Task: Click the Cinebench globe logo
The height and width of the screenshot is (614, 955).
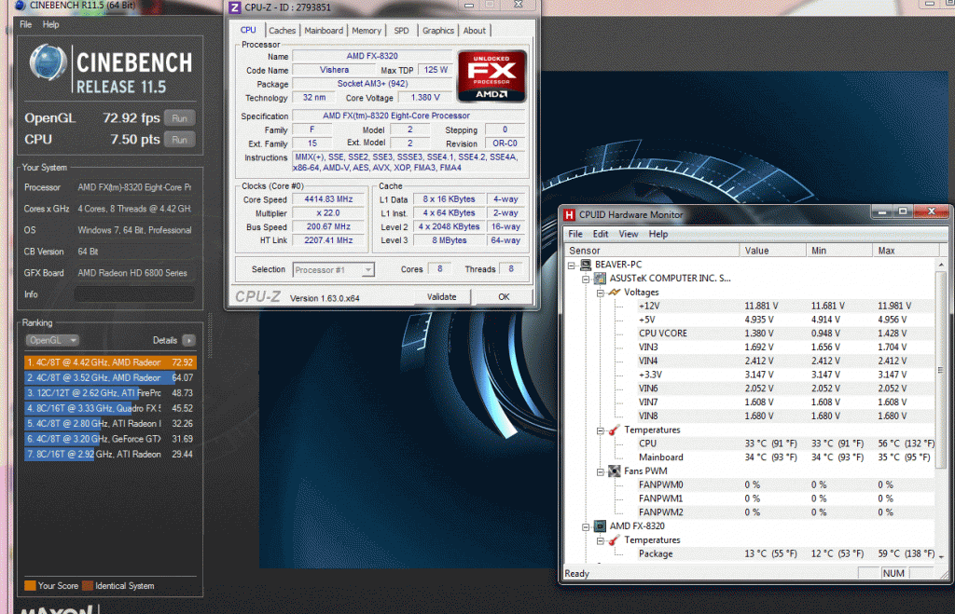Action: click(48, 62)
